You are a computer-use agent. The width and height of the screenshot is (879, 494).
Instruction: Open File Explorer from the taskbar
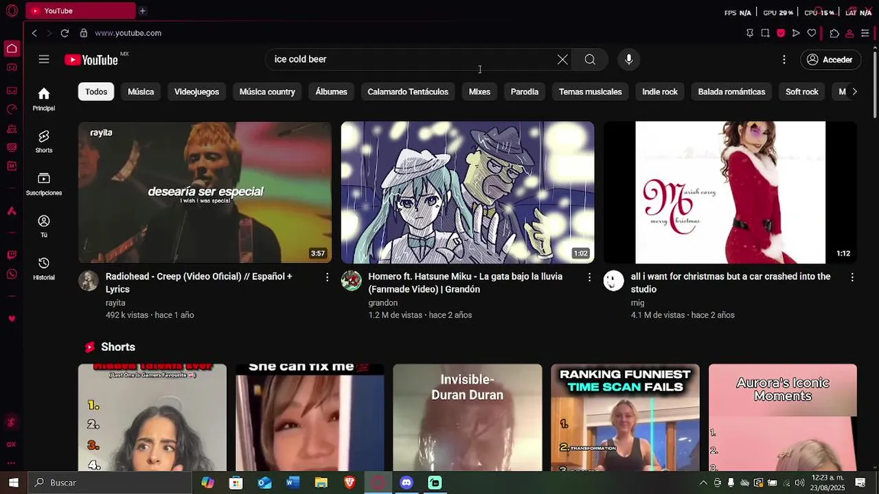(321, 482)
